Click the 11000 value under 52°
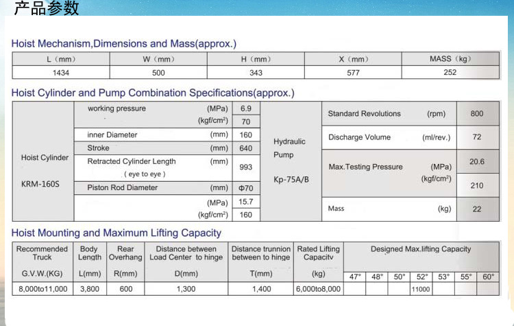Viewport: 514px width, 326px height. coord(420,290)
